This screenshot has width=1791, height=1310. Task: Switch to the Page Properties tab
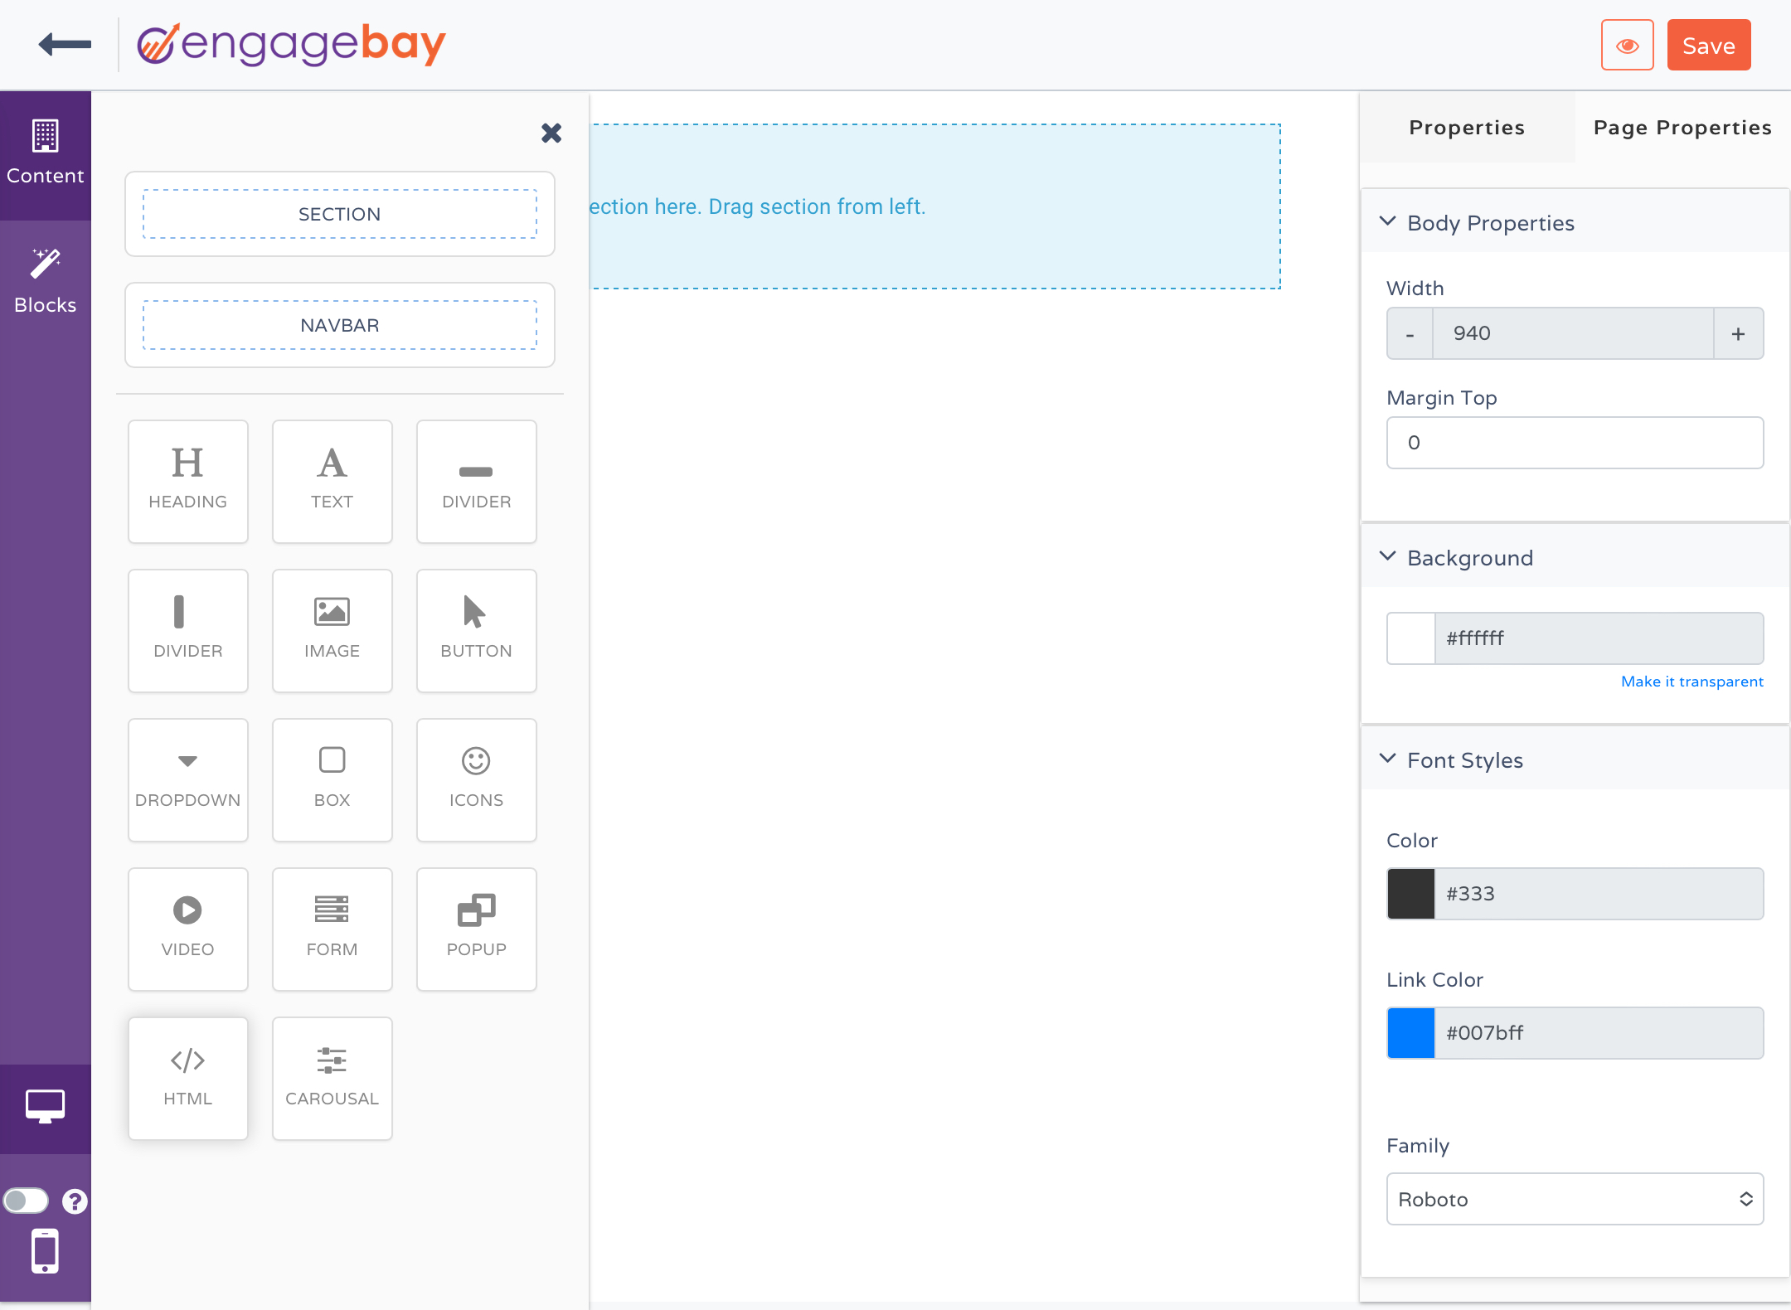pyautogui.click(x=1682, y=128)
